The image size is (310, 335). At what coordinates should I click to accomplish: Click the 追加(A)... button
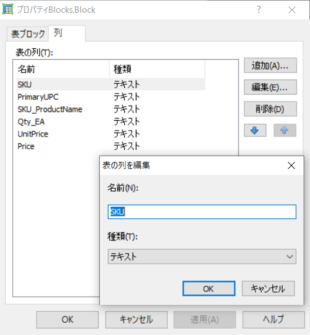click(x=271, y=66)
